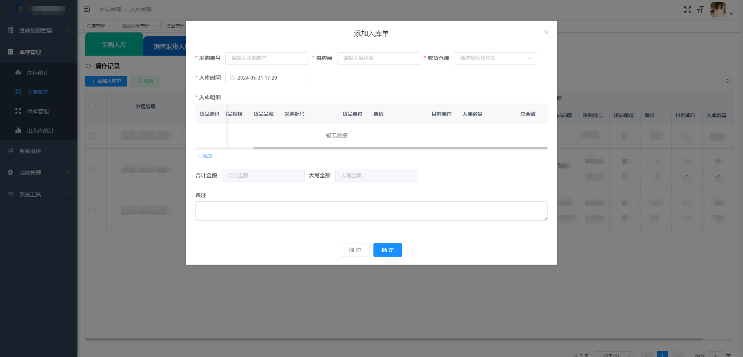
Task: Click the 添加入库单 button
Action: coord(106,81)
